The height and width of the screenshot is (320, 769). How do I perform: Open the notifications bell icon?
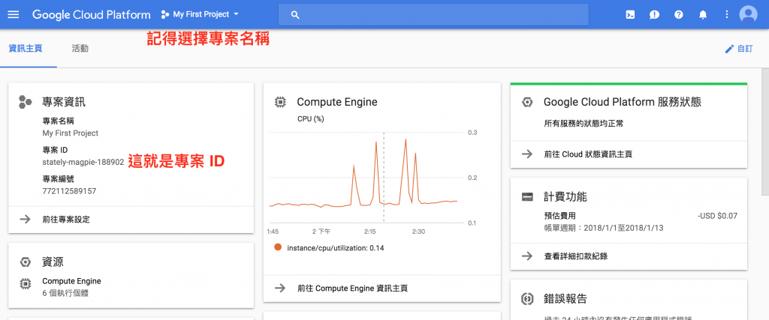(703, 15)
